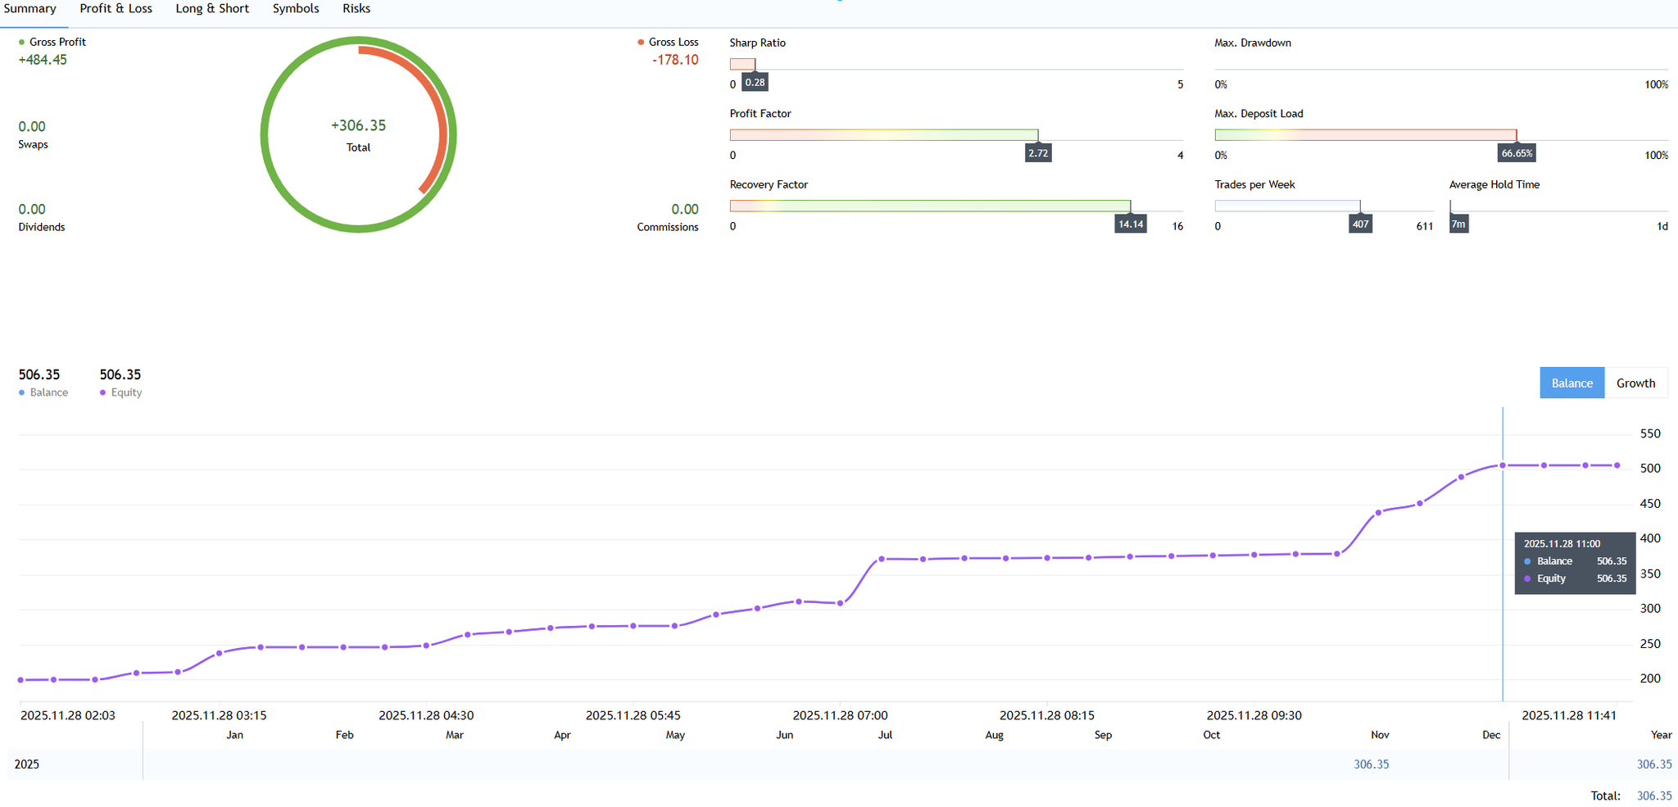Image resolution: width=1678 pixels, height=807 pixels.
Task: Select the Balance chart mode button
Action: 1571,383
